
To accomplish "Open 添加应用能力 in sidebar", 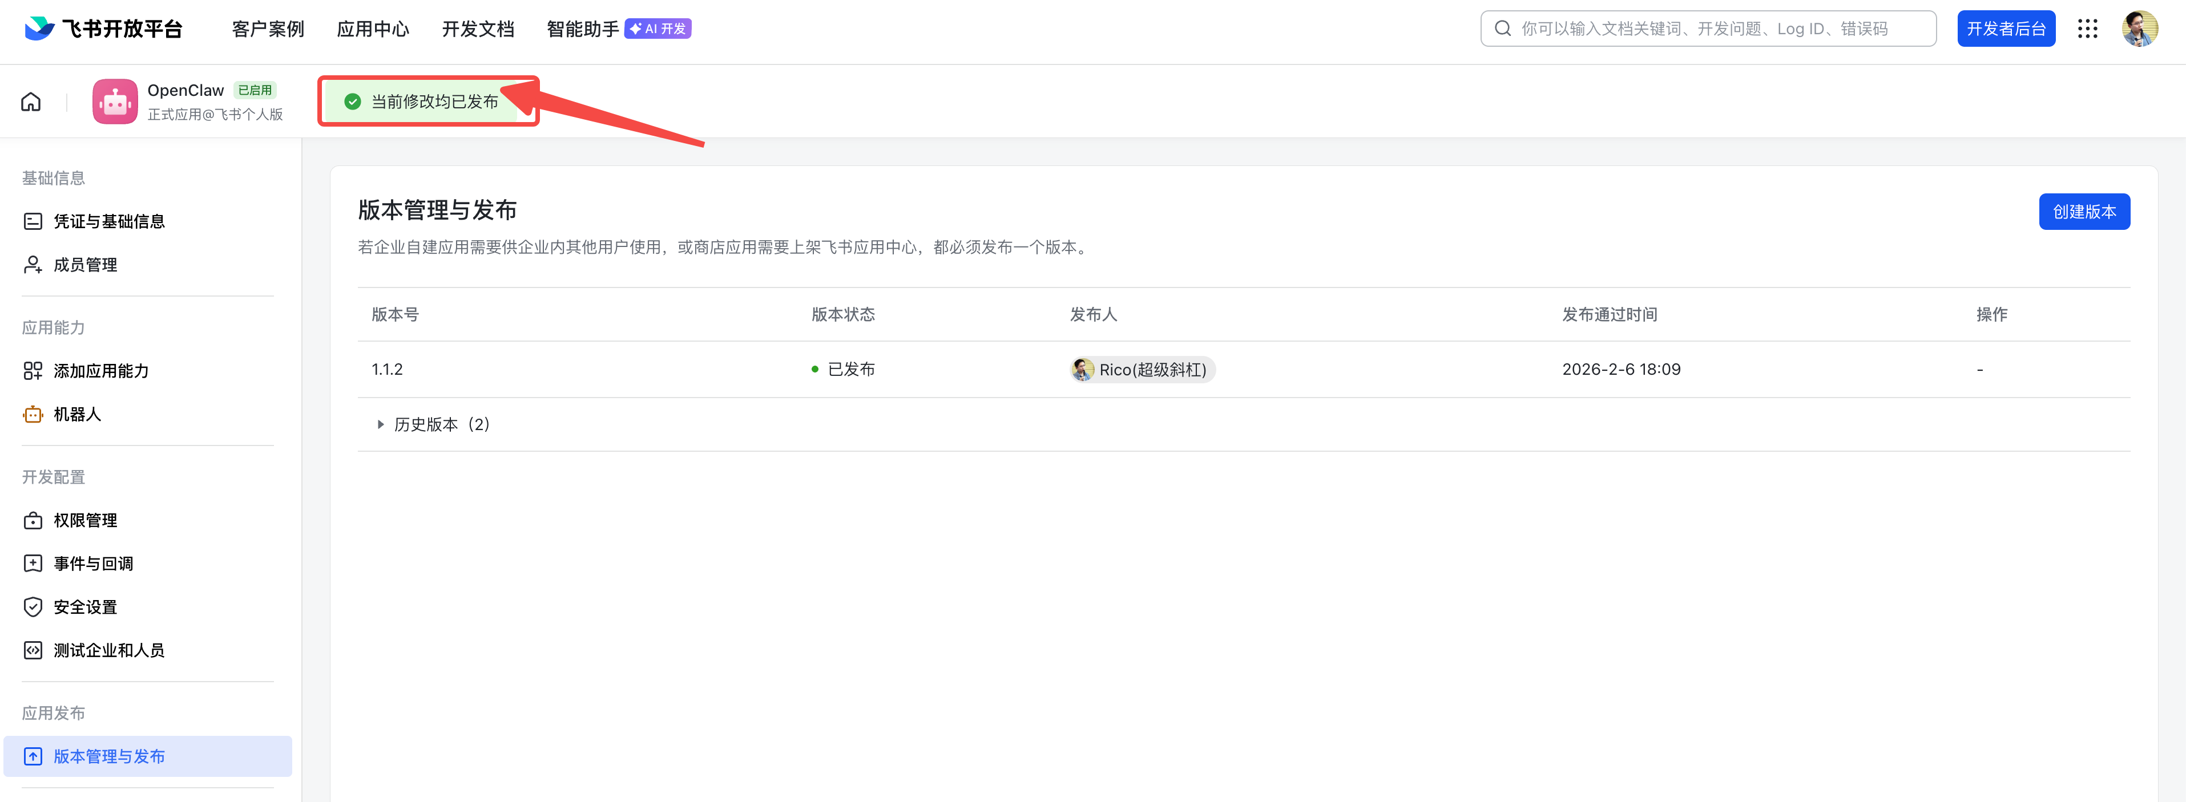I will [100, 370].
